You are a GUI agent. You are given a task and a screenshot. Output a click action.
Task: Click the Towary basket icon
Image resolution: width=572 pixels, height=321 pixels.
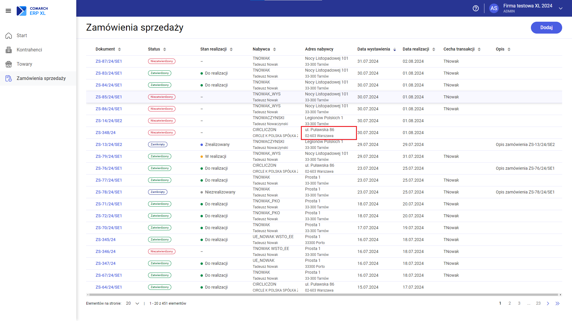click(x=9, y=64)
